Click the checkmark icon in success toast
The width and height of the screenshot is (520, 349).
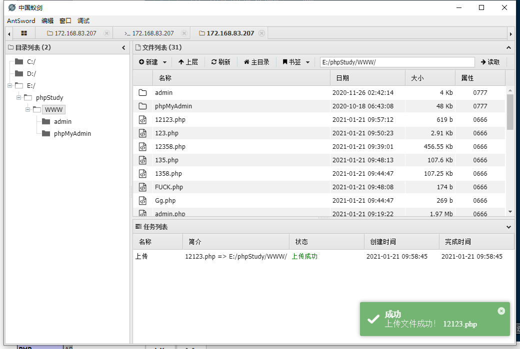point(373,319)
